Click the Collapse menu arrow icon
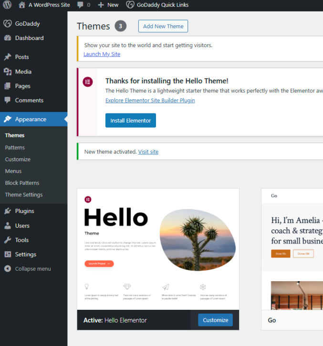 [x=8, y=268]
